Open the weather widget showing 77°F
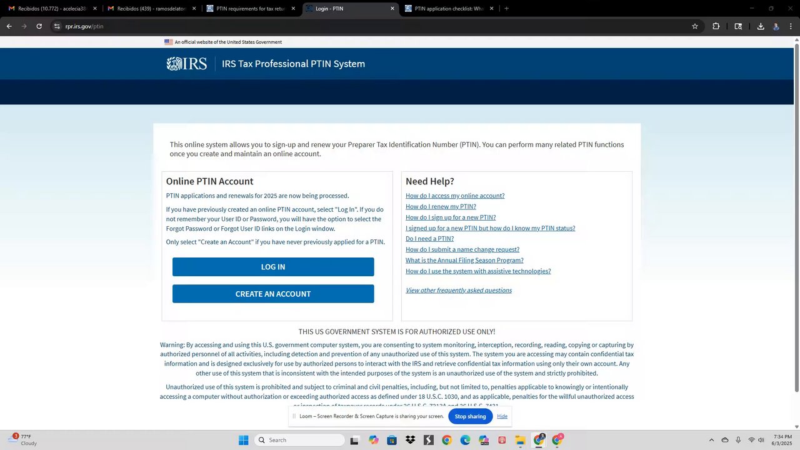 click(x=22, y=440)
